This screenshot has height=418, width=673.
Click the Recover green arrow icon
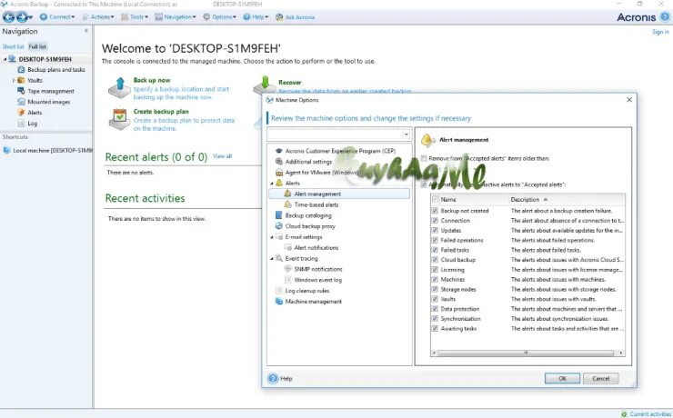pos(265,85)
